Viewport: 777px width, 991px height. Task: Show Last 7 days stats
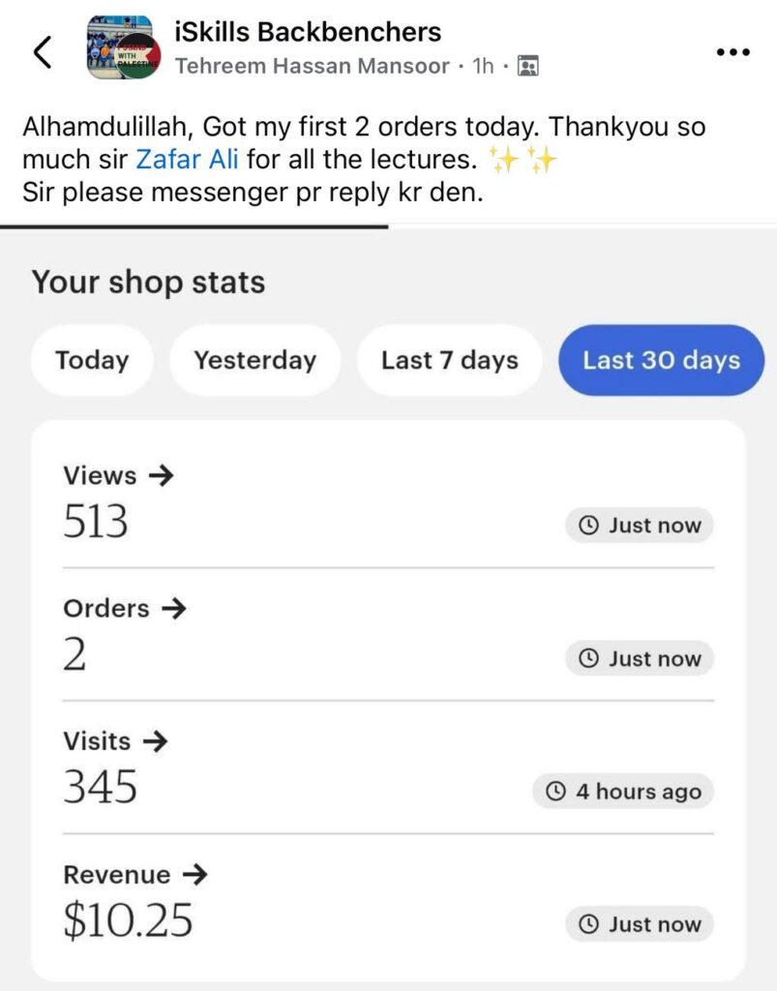click(x=450, y=360)
